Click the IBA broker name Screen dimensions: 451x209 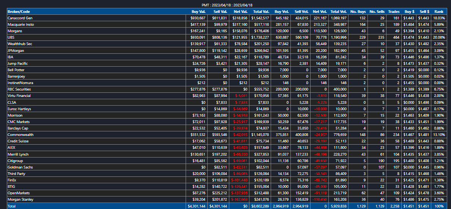click(x=10, y=57)
